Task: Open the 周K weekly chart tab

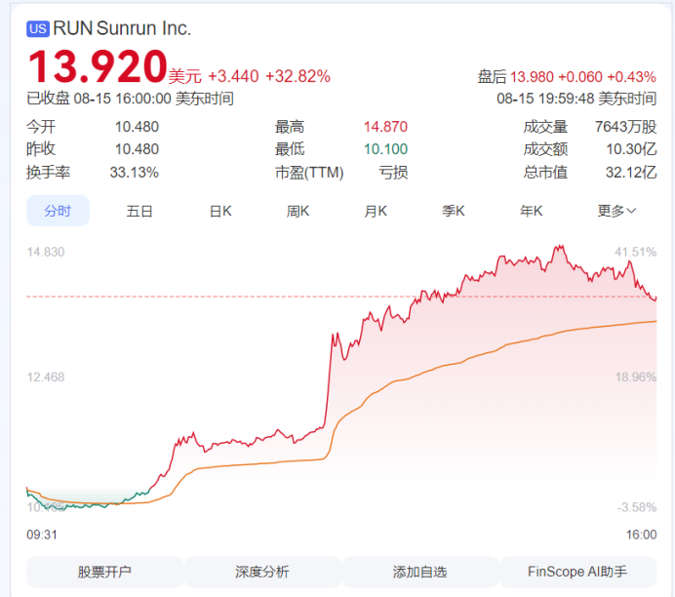Action: [x=298, y=212]
